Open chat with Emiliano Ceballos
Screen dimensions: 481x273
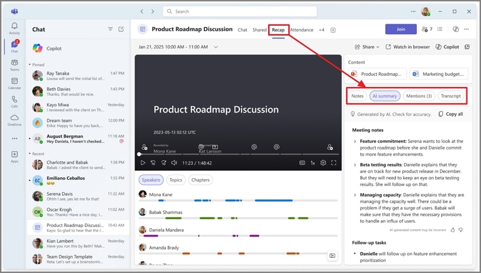coord(78,180)
